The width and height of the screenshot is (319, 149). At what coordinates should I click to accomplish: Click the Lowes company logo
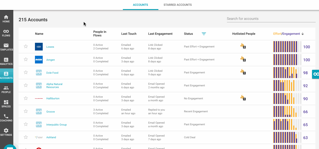[39, 47]
